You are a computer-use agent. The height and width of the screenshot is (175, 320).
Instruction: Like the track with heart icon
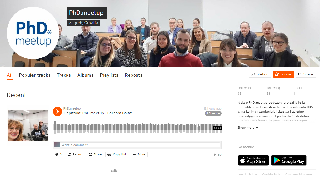(58, 155)
